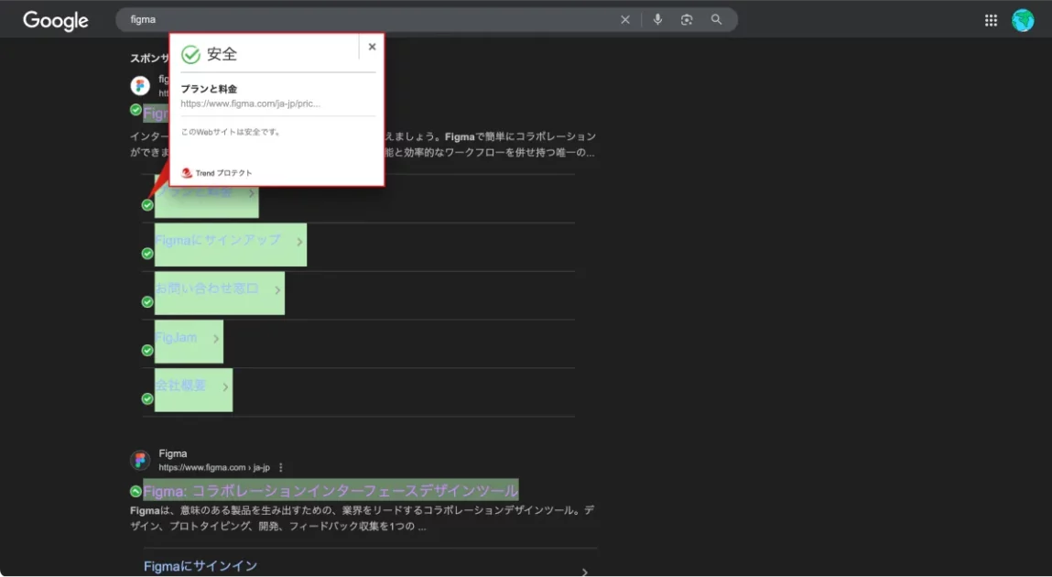Image resolution: width=1052 pixels, height=577 pixels.
Task: Click the organic snippet starting Figmaは、意味のある製品
Action: pos(363,518)
